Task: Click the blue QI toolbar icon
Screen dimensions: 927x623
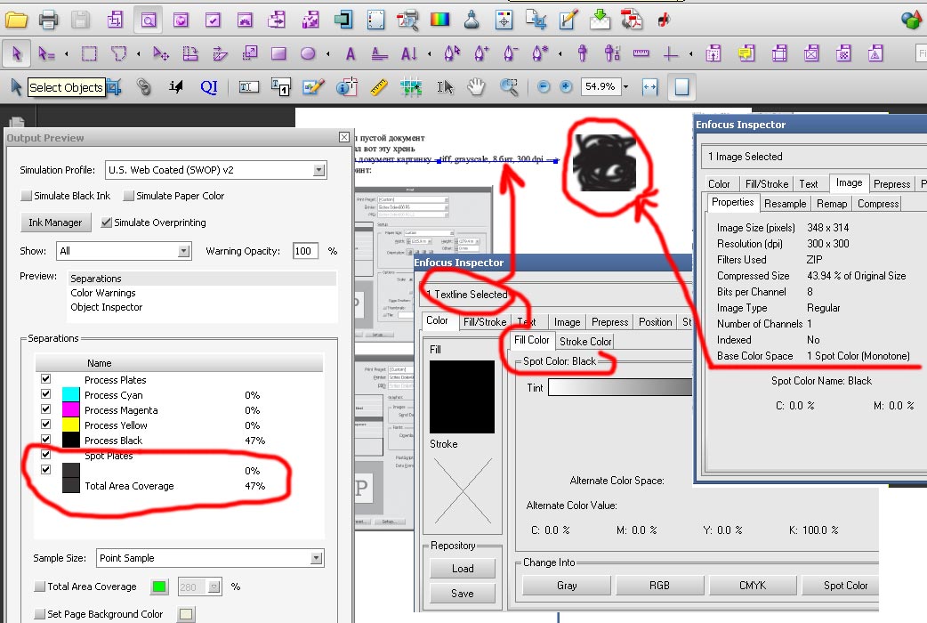Action: click(209, 87)
